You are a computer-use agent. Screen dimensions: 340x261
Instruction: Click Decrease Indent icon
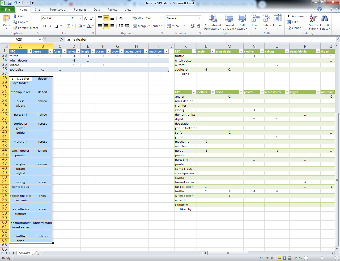[x=121, y=26]
